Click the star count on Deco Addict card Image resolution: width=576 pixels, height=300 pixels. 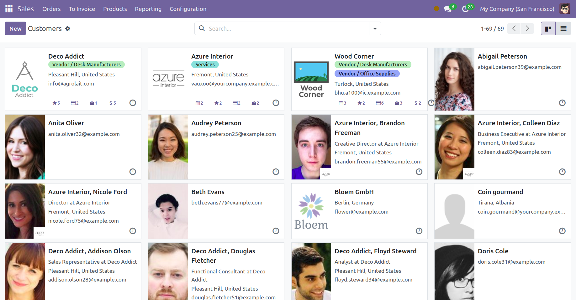click(56, 103)
